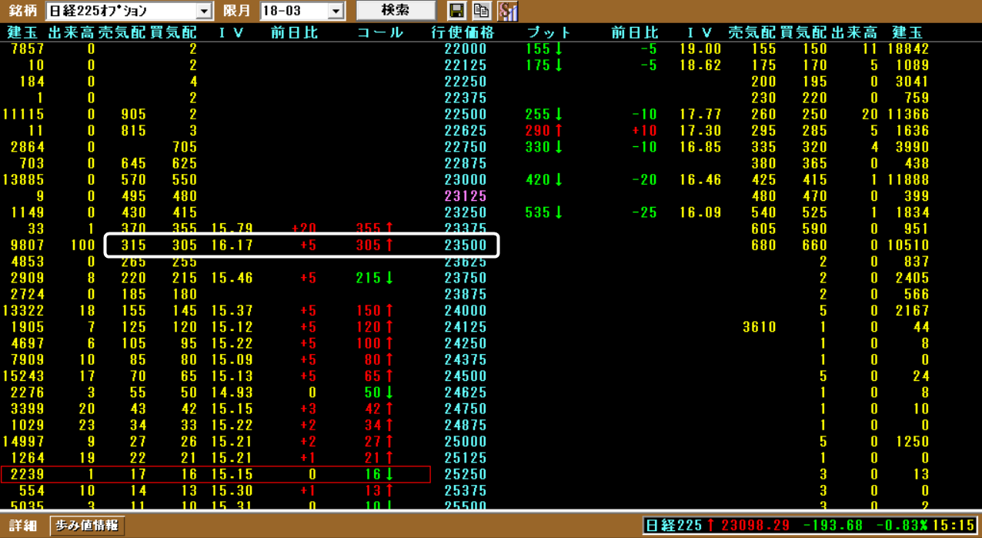Viewport: 982px width, 538px height.
Task: Click put IV value 18.62
Action: pyautogui.click(x=700, y=65)
